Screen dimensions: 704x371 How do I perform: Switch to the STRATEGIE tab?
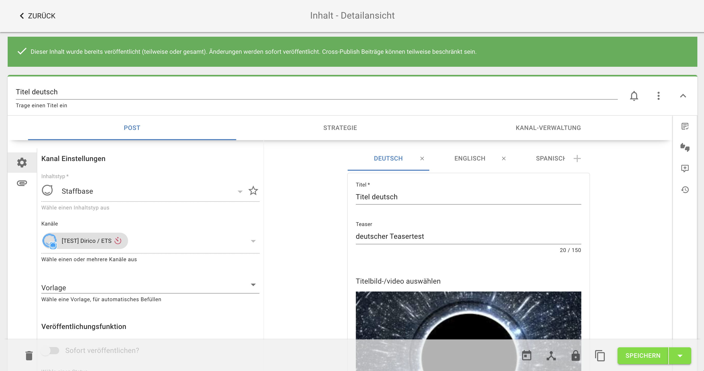coord(340,127)
